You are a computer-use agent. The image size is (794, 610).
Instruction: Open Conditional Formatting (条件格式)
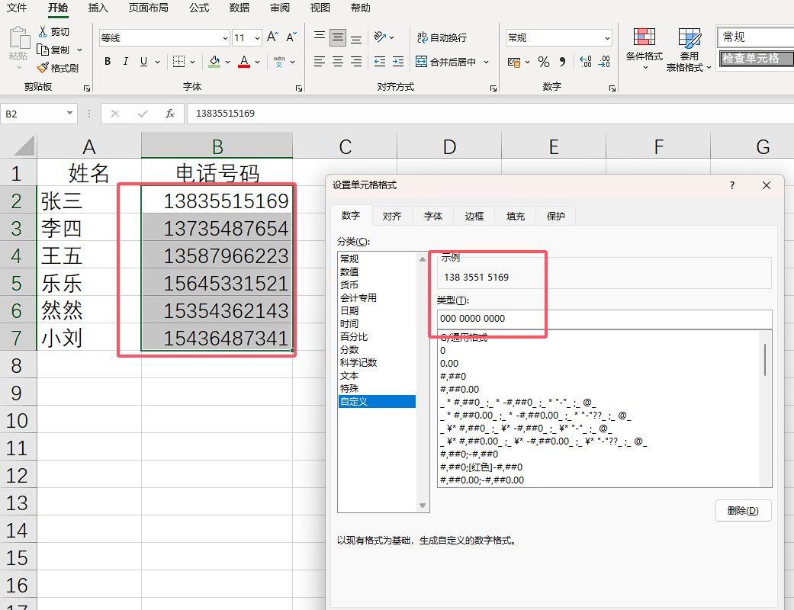point(644,50)
